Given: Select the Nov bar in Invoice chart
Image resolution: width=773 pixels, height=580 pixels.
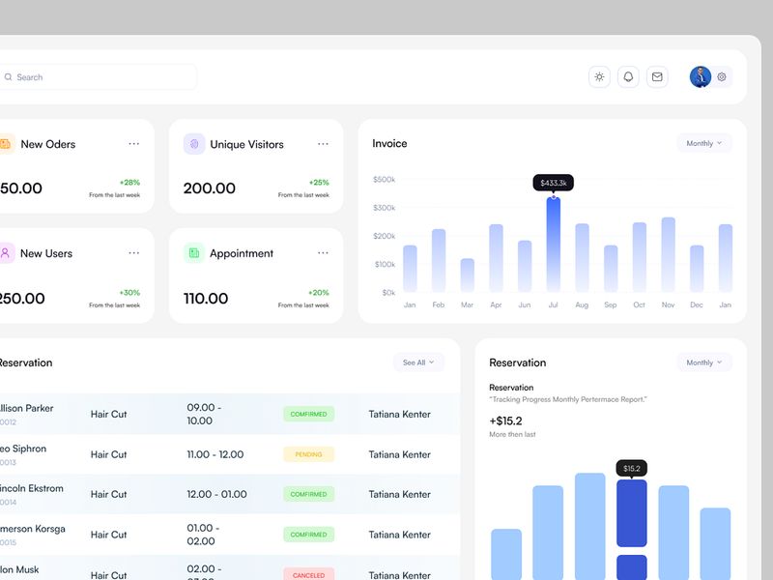Looking at the screenshot, I should [x=668, y=254].
